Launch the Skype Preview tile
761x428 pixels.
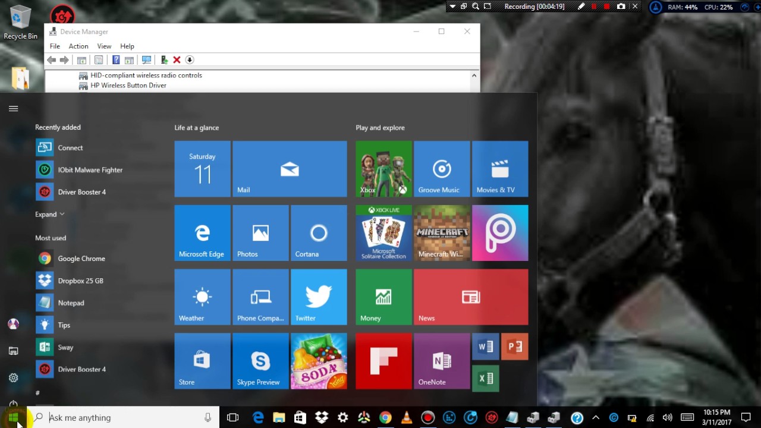click(x=260, y=361)
